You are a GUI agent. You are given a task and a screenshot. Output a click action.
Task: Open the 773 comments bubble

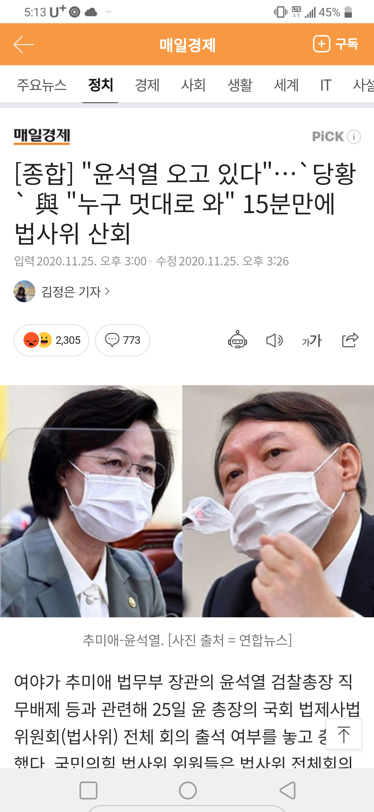[123, 340]
